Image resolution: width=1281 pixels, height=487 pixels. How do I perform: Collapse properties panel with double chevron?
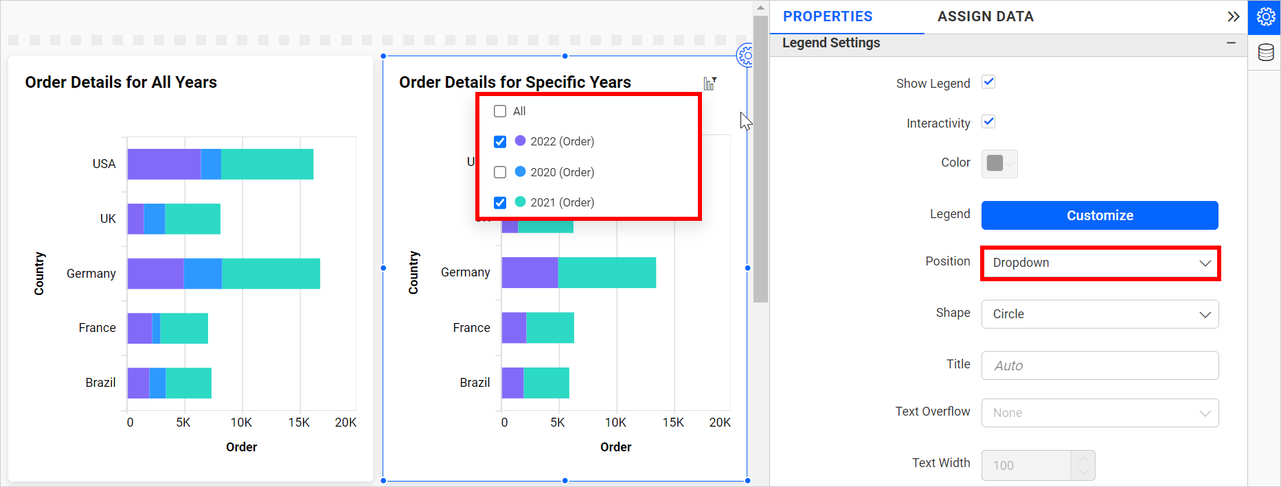(x=1233, y=17)
